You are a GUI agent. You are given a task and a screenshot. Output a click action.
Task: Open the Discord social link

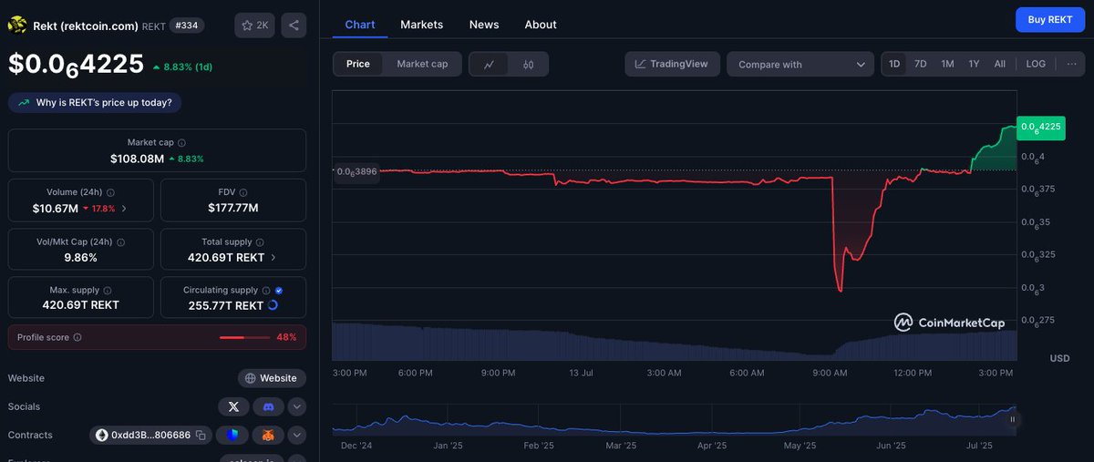click(267, 406)
